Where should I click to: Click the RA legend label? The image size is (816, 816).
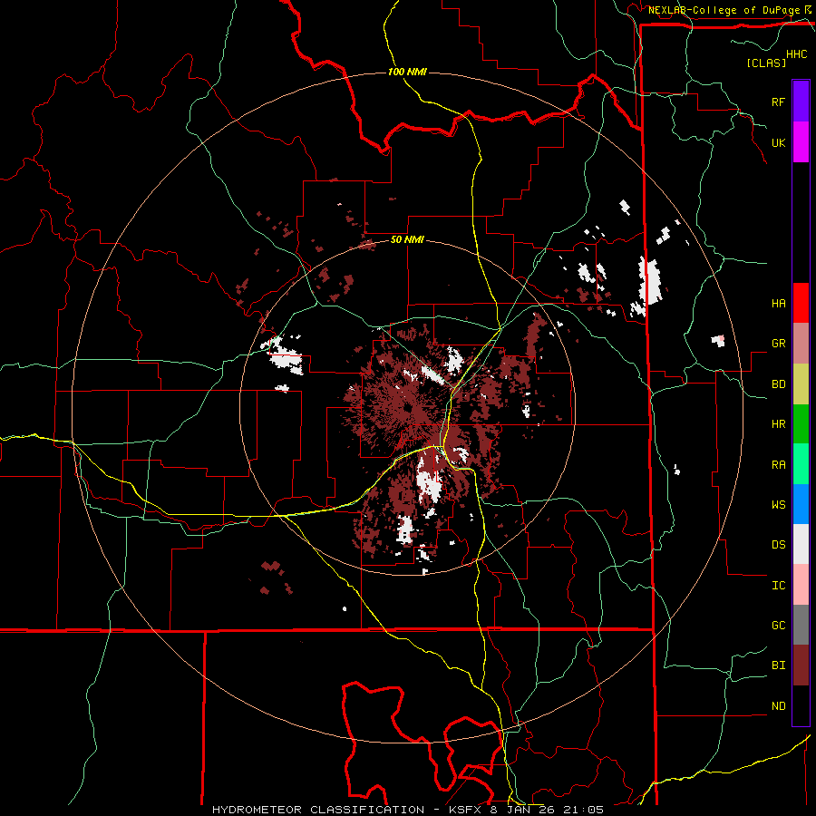coord(778,465)
